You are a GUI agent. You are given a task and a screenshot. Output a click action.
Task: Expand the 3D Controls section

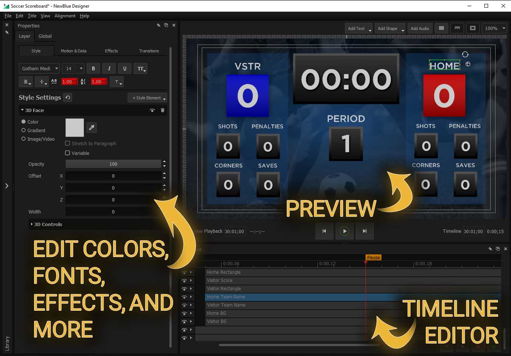46,224
